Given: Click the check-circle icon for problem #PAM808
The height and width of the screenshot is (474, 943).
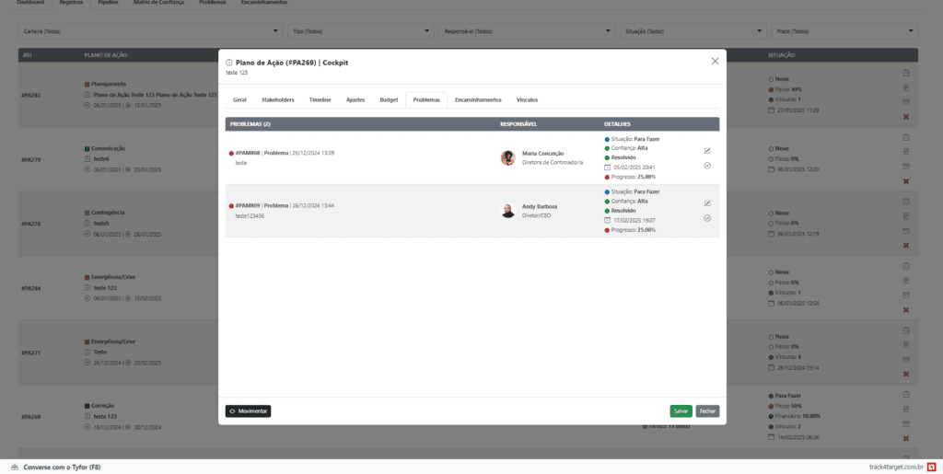Looking at the screenshot, I should 707,166.
